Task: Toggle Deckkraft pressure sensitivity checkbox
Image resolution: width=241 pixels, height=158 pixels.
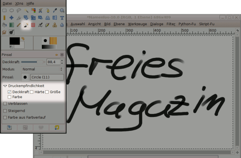Action: click(9, 92)
